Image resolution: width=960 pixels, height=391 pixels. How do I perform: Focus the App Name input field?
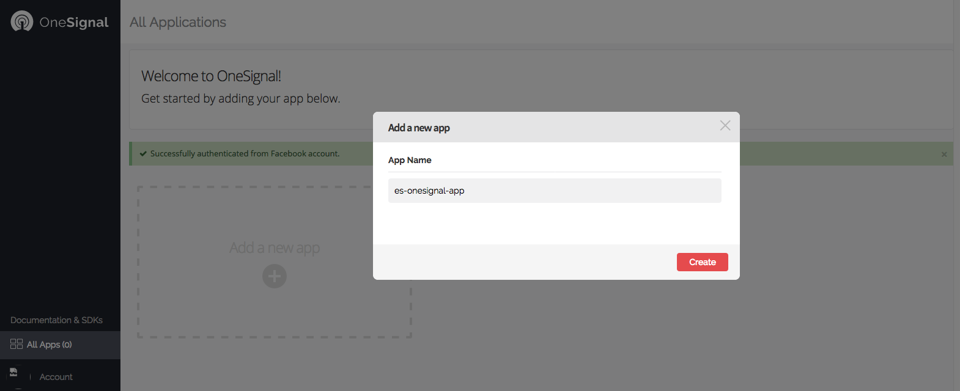point(555,191)
